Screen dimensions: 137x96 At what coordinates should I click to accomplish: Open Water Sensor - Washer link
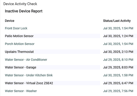point(21,91)
